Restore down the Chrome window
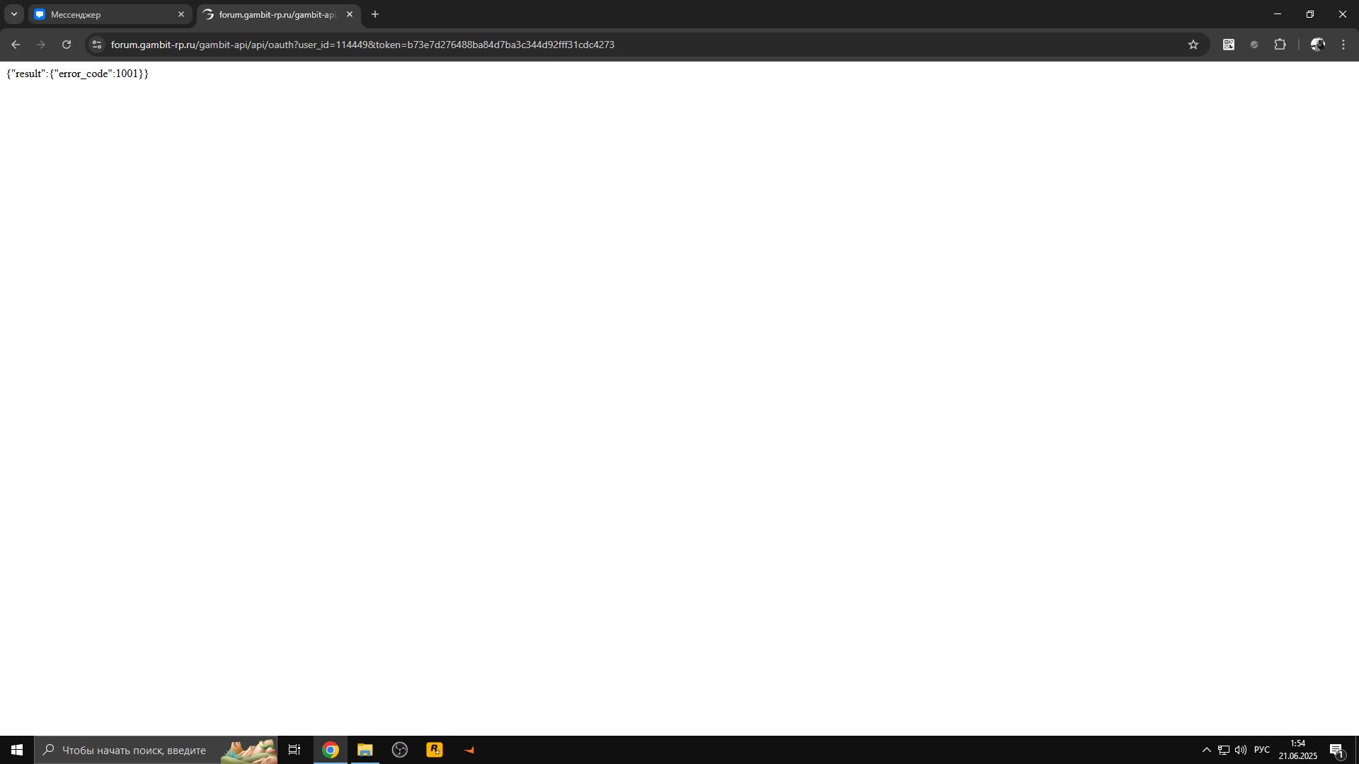Screen dimensions: 1359x764 [x=1310, y=14]
